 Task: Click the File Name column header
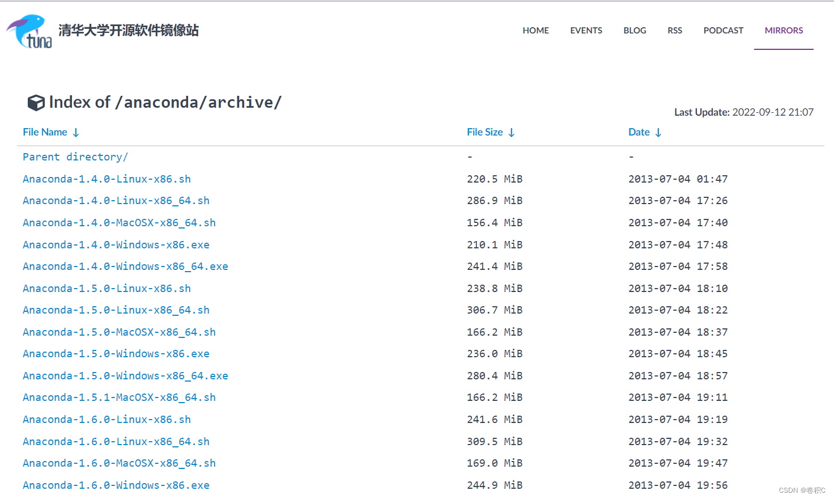click(45, 132)
